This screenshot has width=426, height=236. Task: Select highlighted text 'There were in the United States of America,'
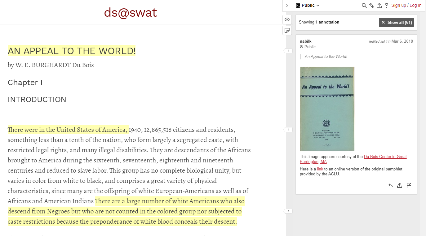(68, 129)
